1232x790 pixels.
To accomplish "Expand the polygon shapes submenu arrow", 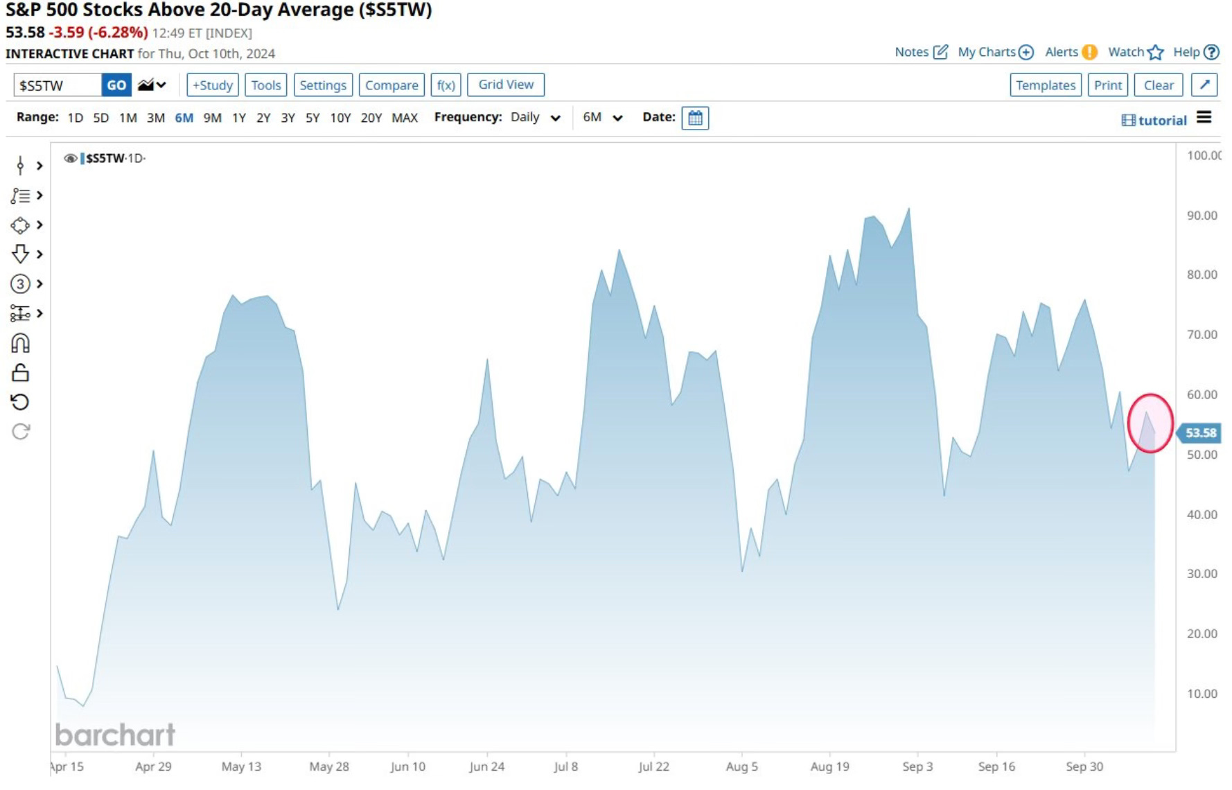I will tap(39, 225).
